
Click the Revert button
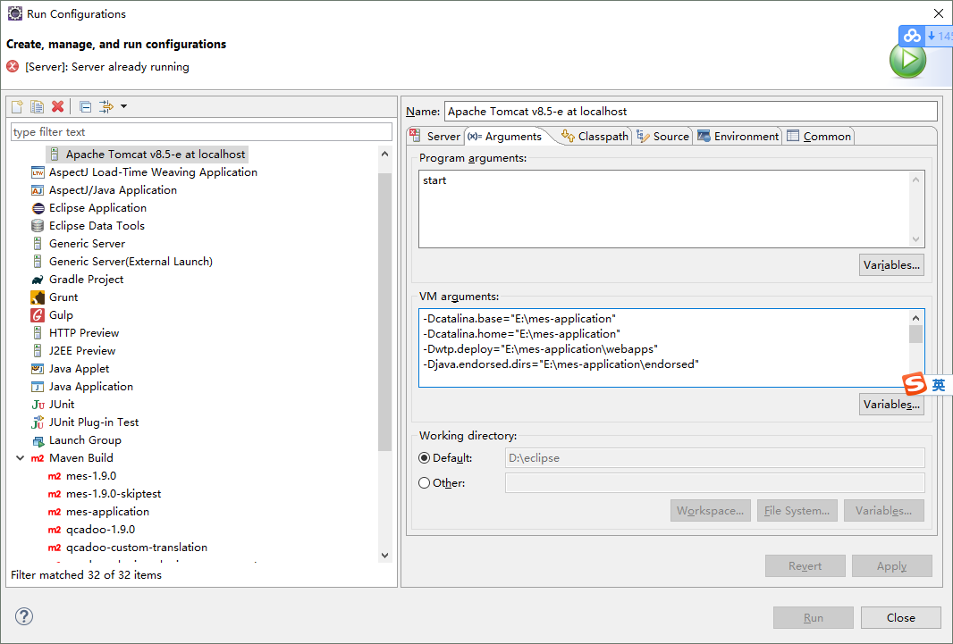pyautogui.click(x=805, y=565)
